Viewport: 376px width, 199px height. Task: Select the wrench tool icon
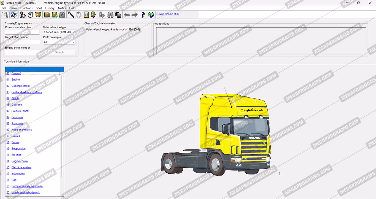click(x=71, y=15)
